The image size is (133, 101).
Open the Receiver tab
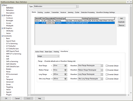point(63,12)
